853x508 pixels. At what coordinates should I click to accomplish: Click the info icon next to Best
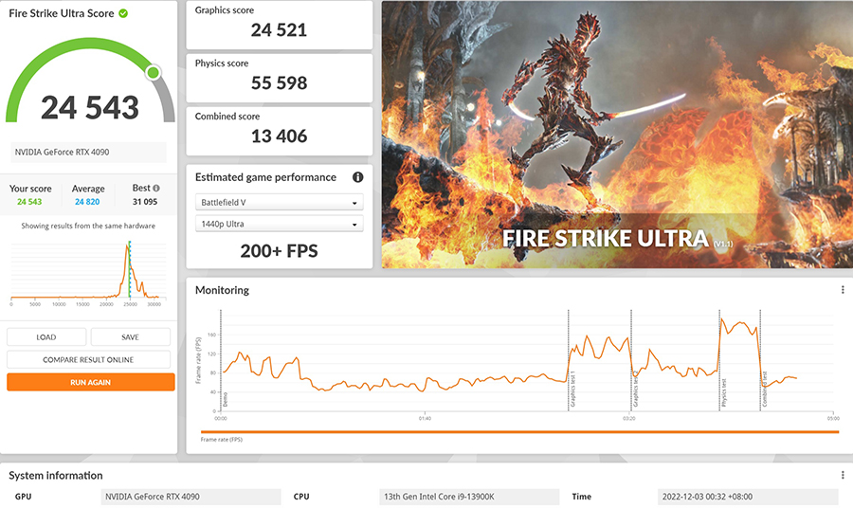(x=156, y=189)
